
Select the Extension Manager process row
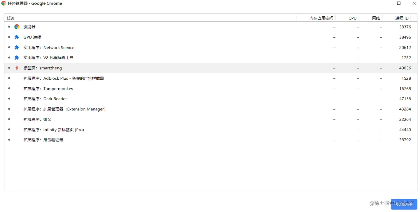click(x=64, y=109)
